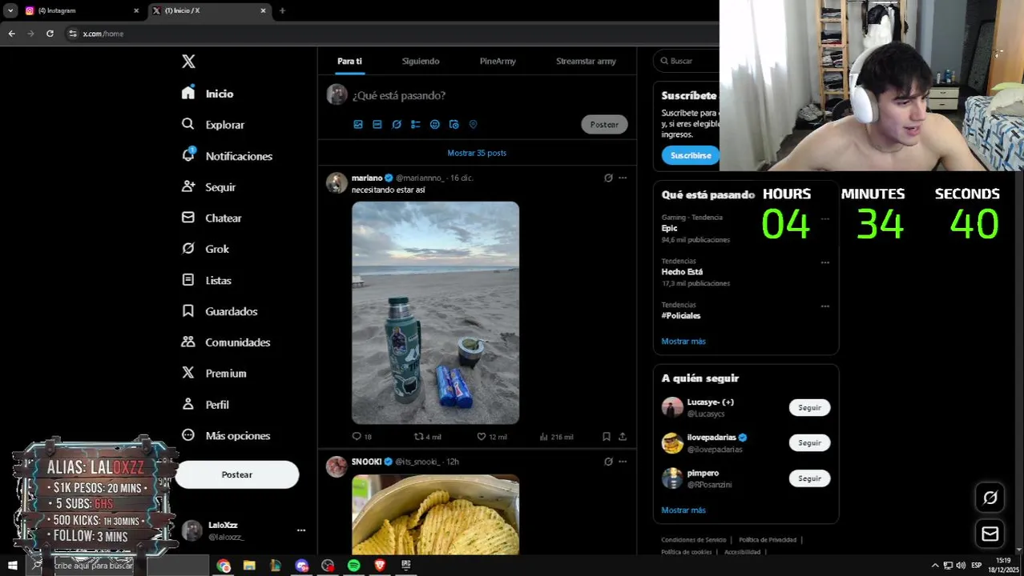Viewport: 1024px width, 576px height.
Task: Click the sidebar Postear button
Action: [x=237, y=474]
